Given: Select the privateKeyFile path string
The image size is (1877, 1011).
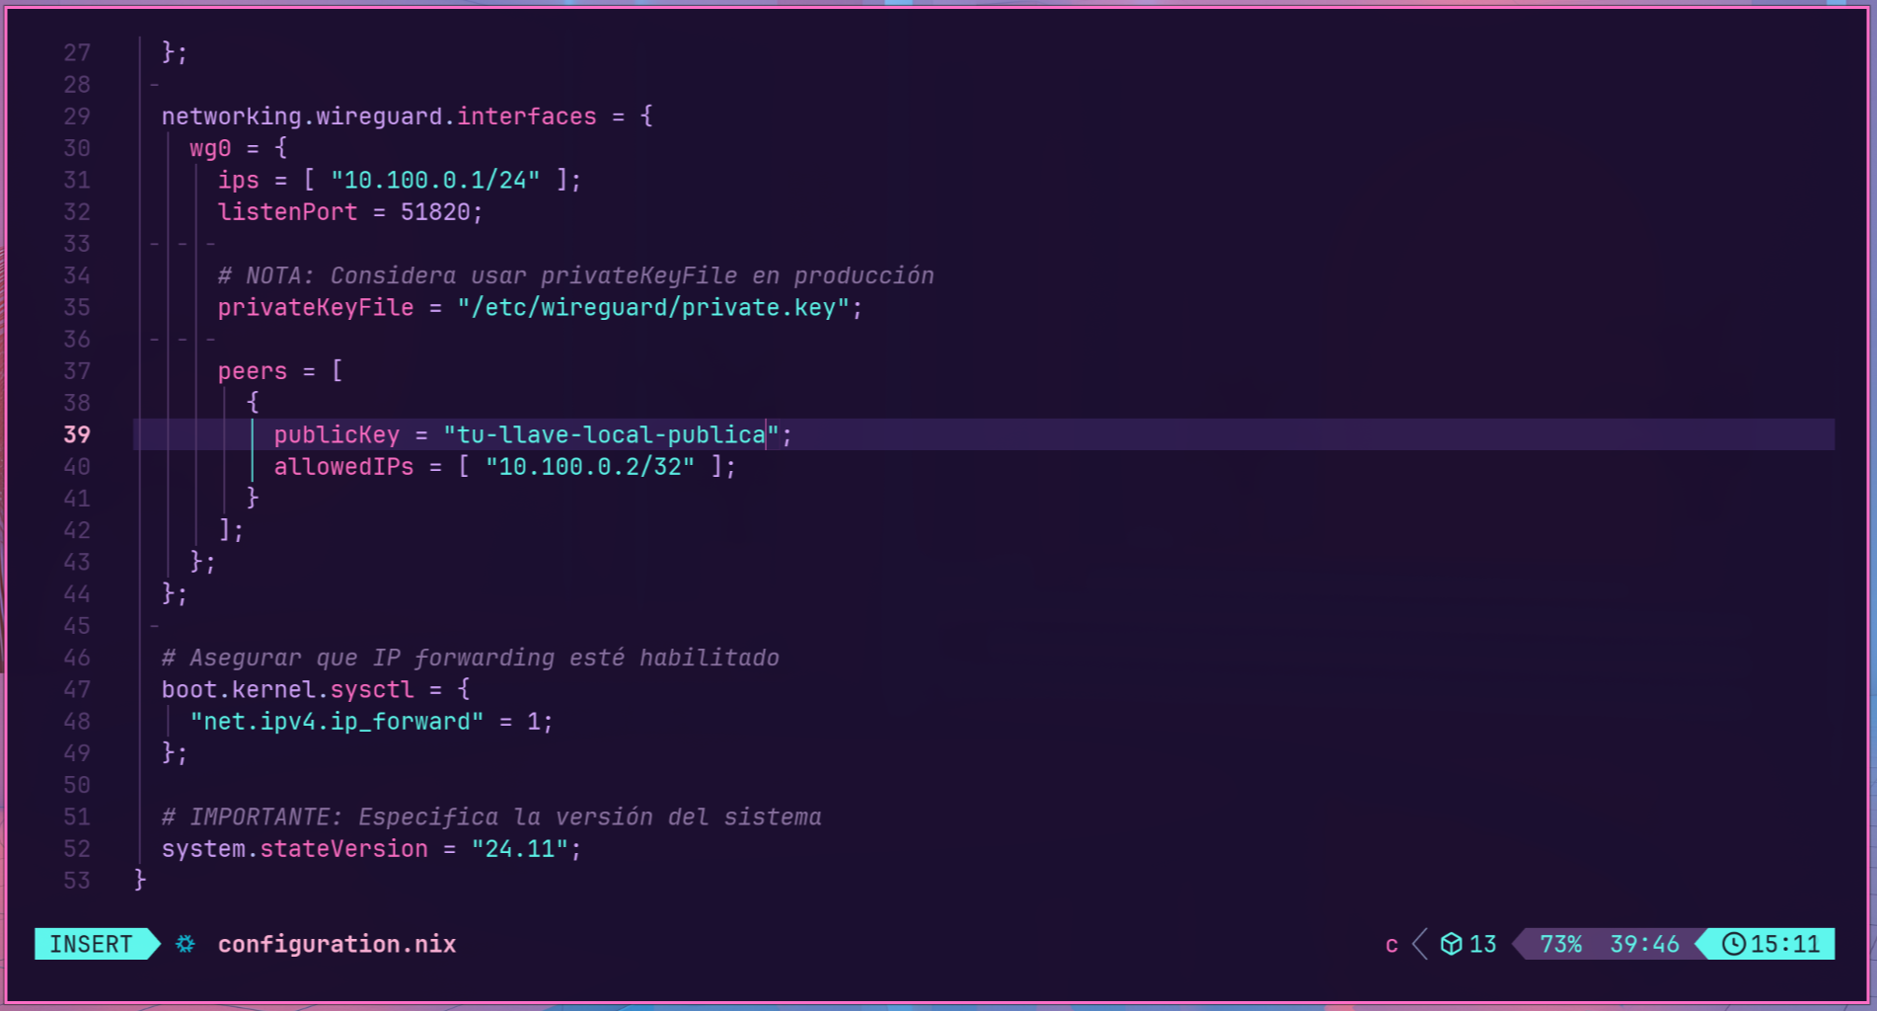Looking at the screenshot, I should (663, 307).
